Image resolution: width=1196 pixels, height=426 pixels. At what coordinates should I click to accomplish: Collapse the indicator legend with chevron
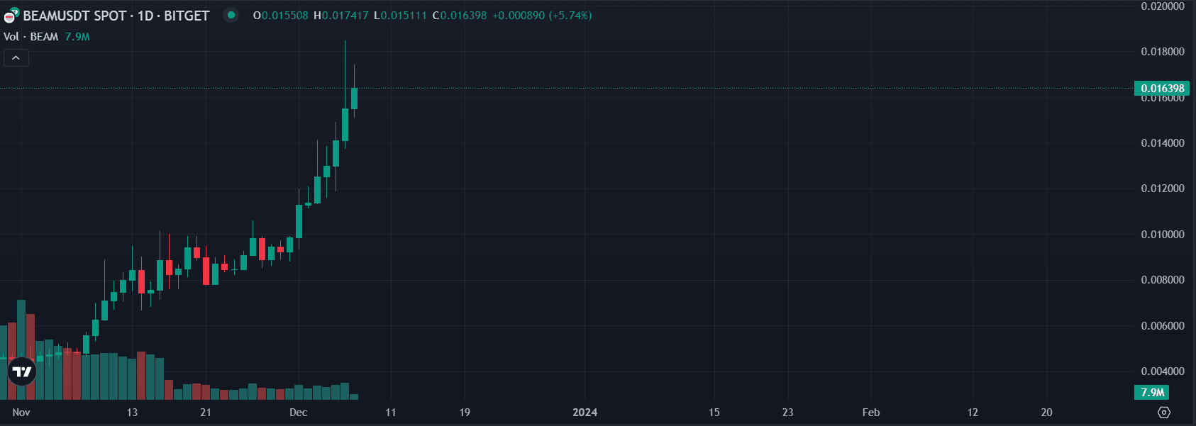[x=16, y=58]
